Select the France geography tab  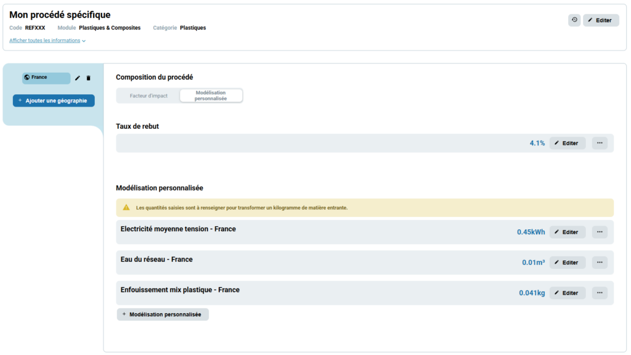coord(46,78)
